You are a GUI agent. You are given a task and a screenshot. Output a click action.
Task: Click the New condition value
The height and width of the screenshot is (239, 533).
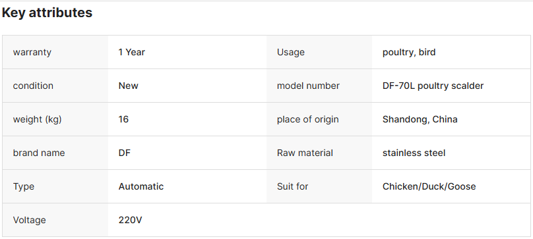(x=128, y=86)
